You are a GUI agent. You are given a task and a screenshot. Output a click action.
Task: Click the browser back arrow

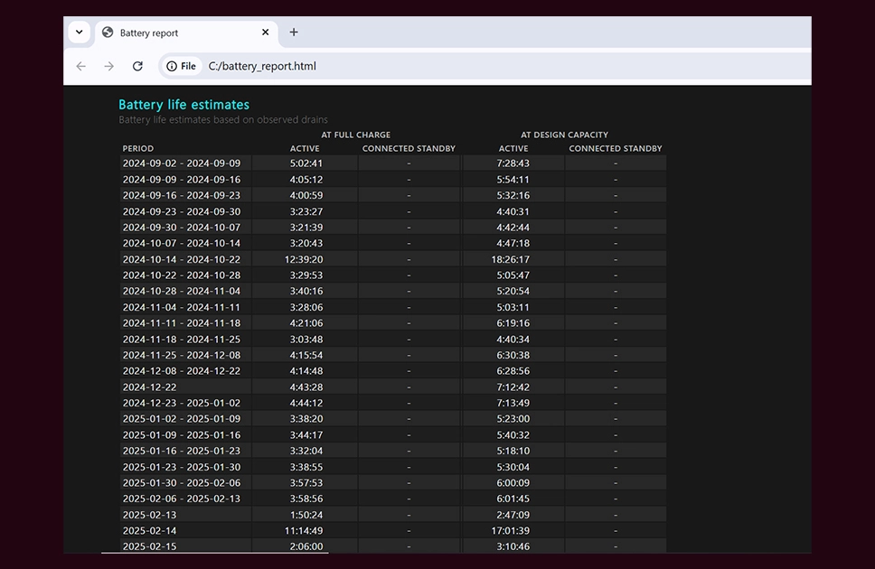click(81, 67)
